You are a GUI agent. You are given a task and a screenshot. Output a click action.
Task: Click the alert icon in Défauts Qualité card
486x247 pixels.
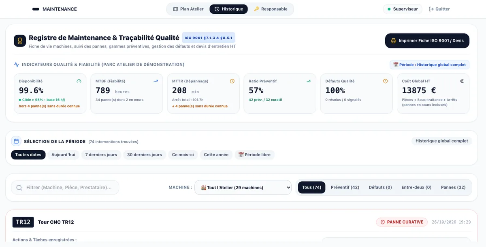pyautogui.click(x=385, y=81)
